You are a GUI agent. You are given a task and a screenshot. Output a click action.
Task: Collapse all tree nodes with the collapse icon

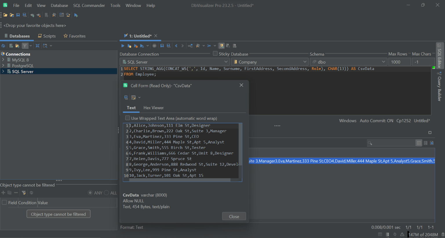tap(38, 45)
